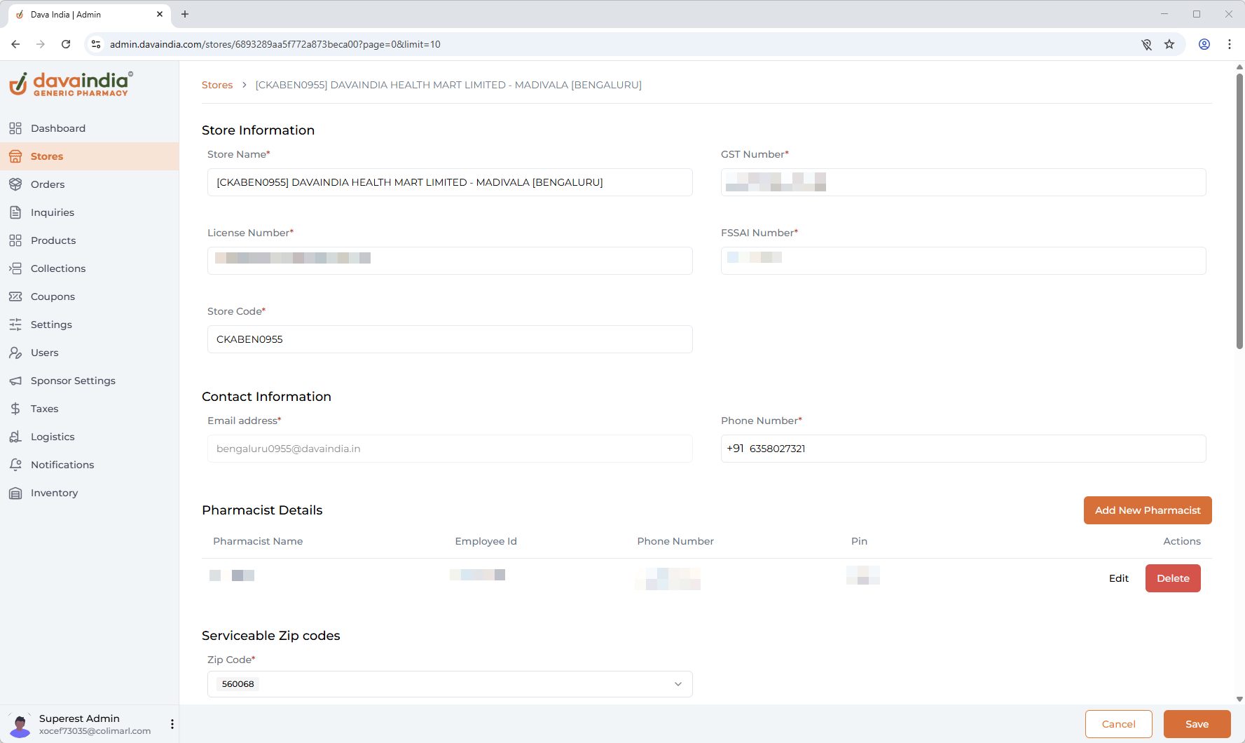Click the Inquiries document icon

pos(15,212)
